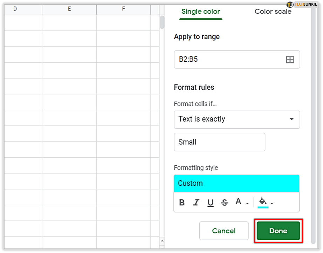Viewport: 323px width, 253px height.
Task: Toggle bold formatting style
Action: pos(182,203)
